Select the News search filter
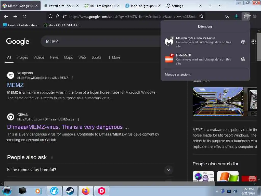 pyautogui.click(x=55, y=57)
